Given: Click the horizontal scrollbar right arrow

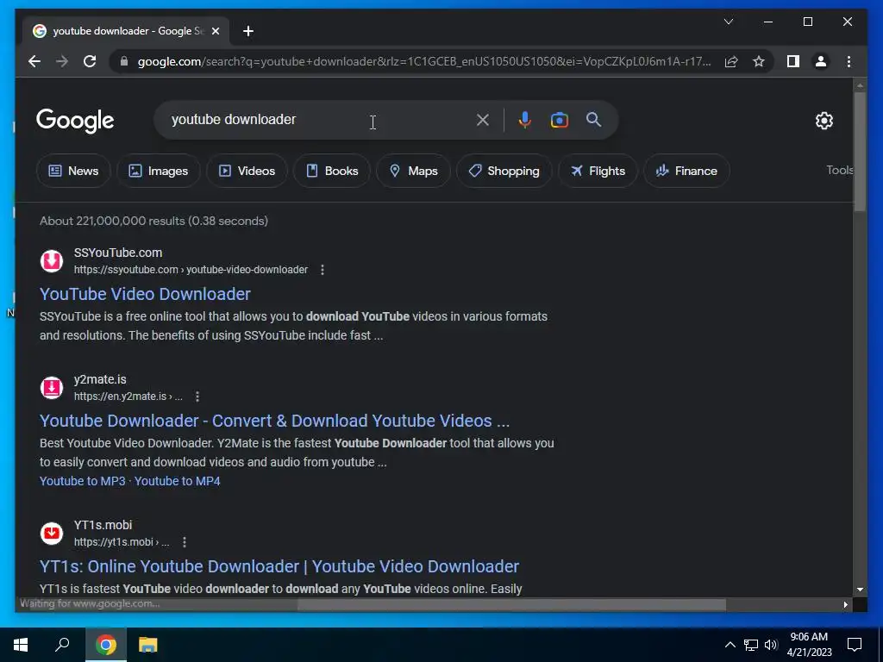Looking at the screenshot, I should click(x=845, y=604).
